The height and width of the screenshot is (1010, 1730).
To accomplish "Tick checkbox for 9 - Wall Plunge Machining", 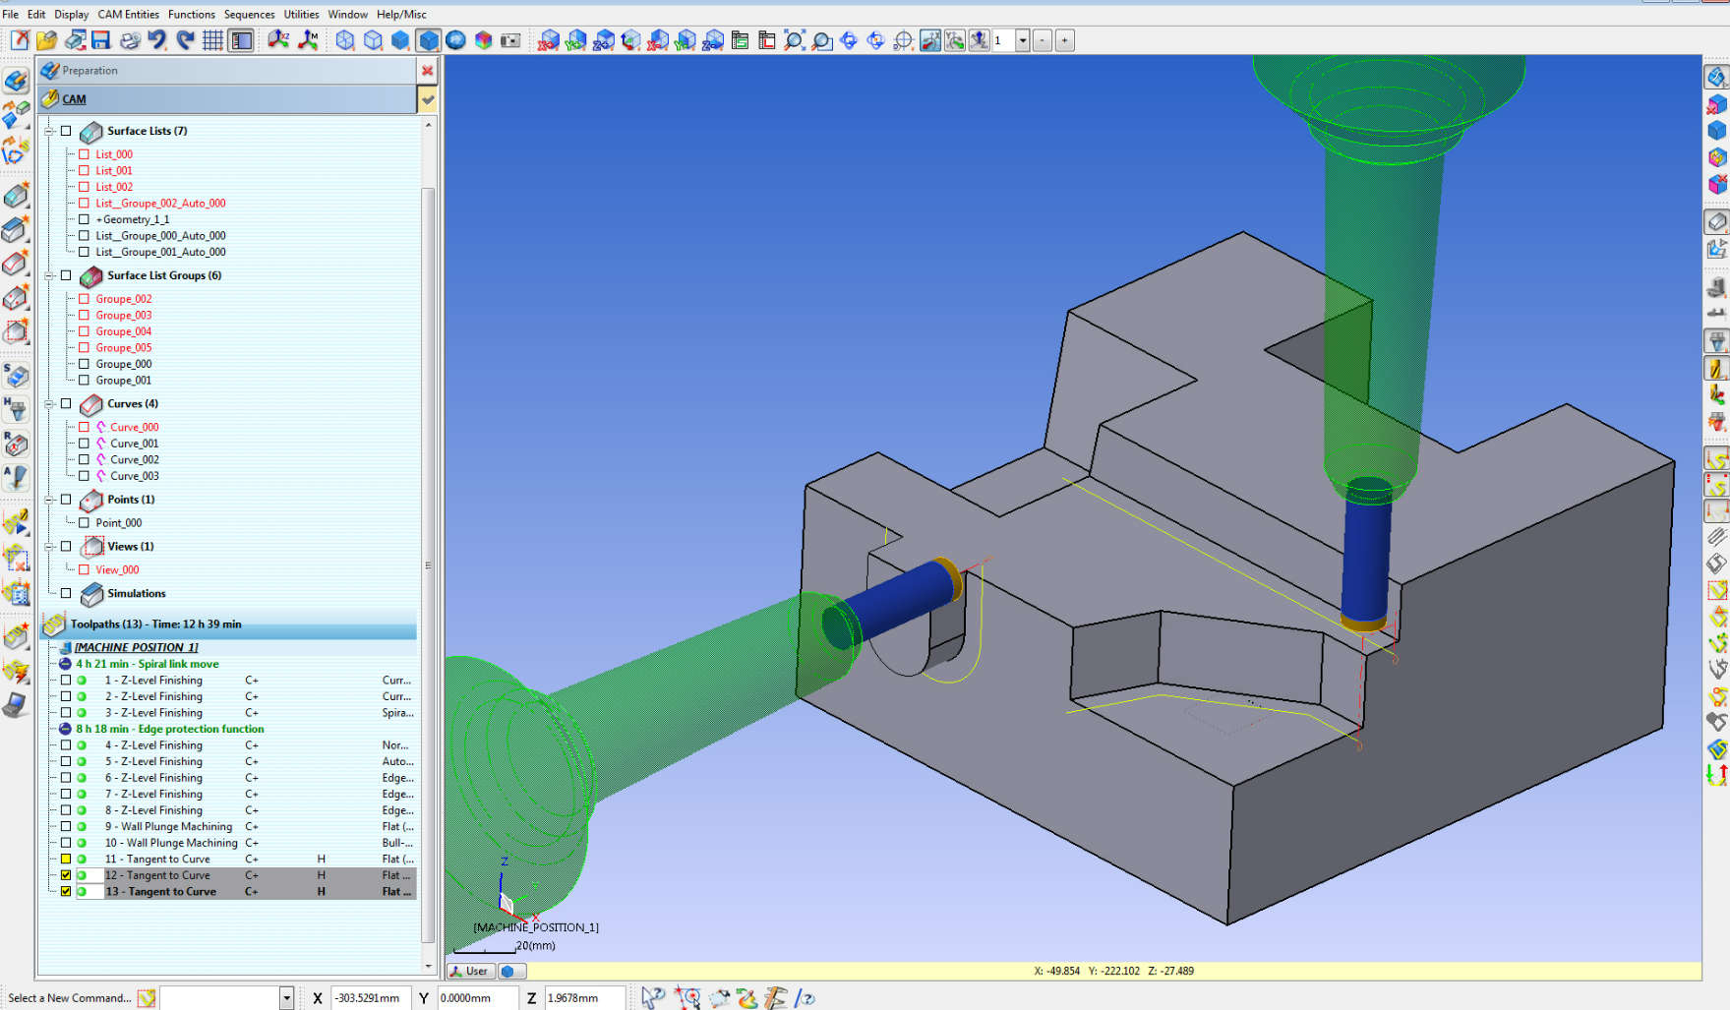I will (x=66, y=827).
